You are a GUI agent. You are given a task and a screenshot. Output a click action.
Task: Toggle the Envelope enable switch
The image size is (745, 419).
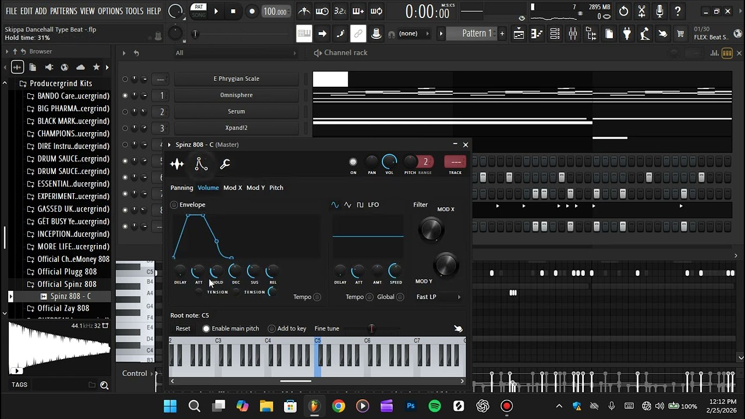174,205
